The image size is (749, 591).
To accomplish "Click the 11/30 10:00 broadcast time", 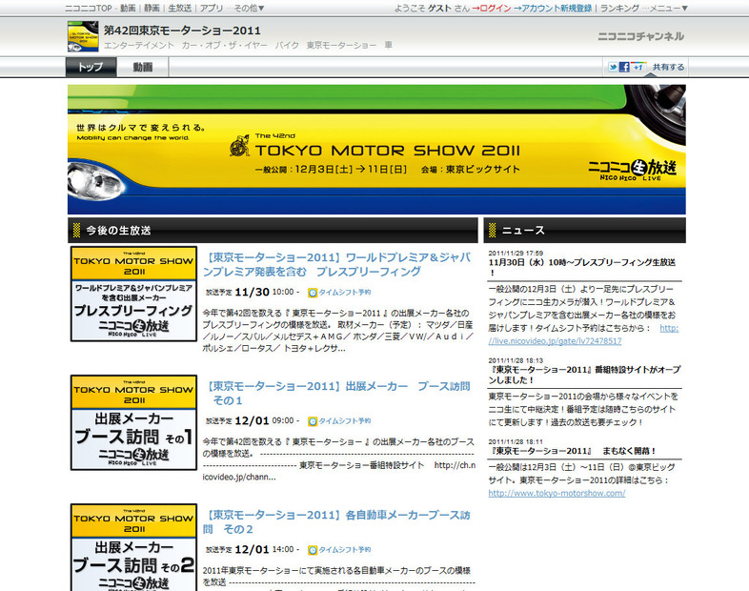I will pos(265,292).
